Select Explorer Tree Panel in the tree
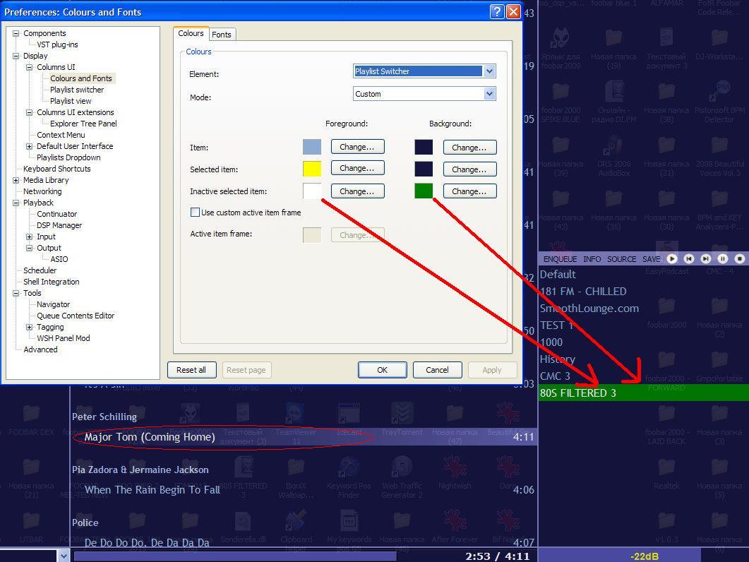The width and height of the screenshot is (749, 562). click(x=83, y=124)
